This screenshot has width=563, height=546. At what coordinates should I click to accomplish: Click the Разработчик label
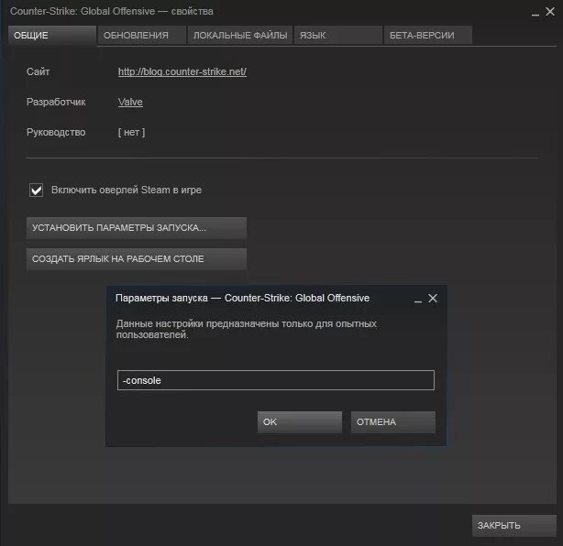pos(56,102)
